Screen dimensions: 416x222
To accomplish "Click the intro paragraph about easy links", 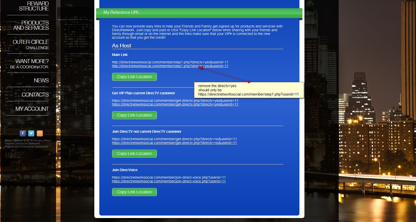I will (x=197, y=32).
